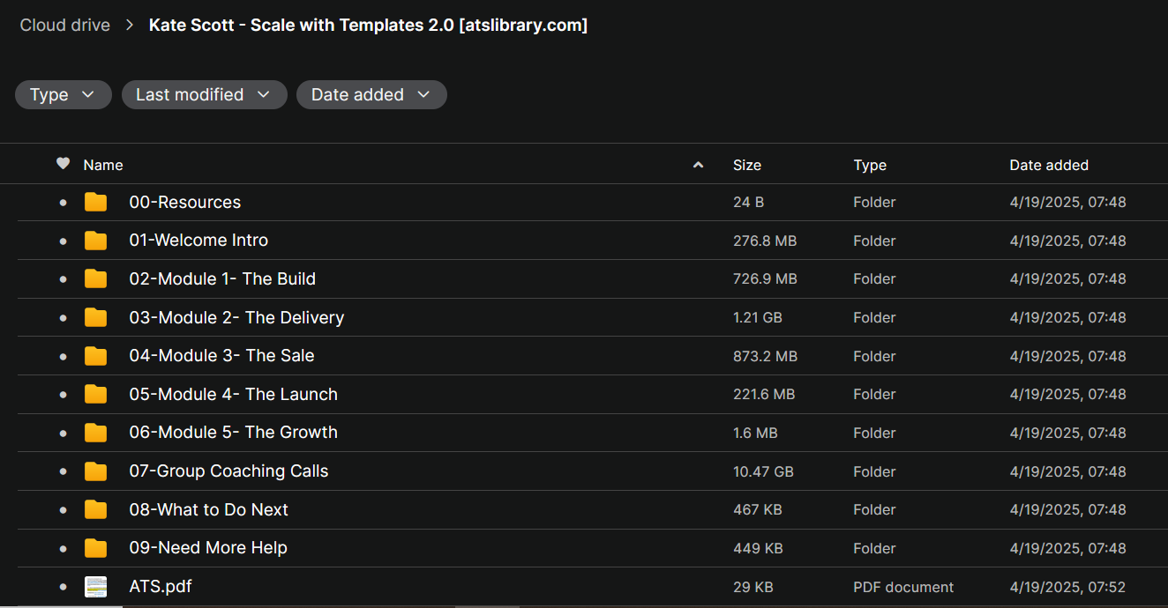Click the ATS.pdf document icon

tap(95, 587)
